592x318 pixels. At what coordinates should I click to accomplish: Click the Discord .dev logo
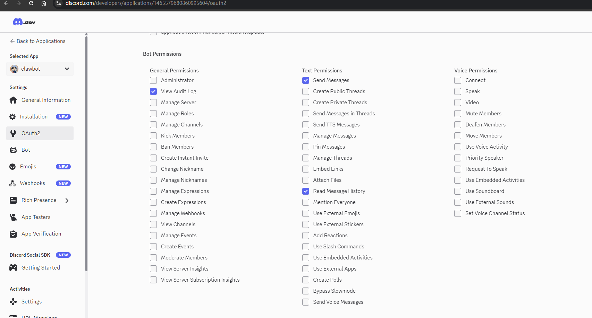24,22
